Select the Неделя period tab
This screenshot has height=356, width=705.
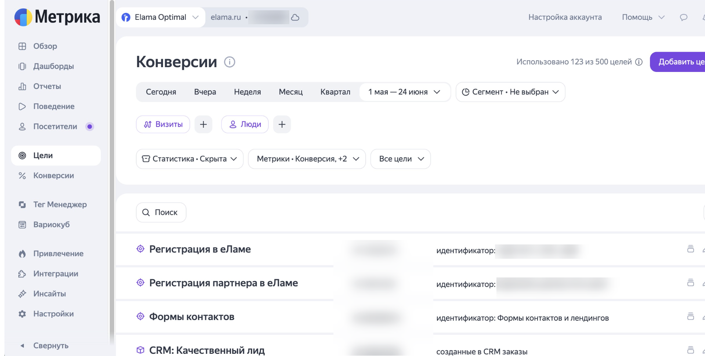pyautogui.click(x=247, y=92)
